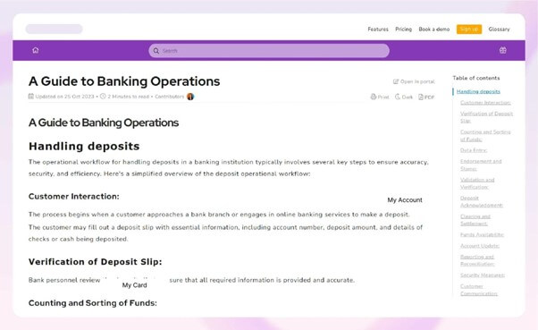Viewport: 538px width, 330px height.
Task: Open the Pricing page
Action: click(x=404, y=30)
